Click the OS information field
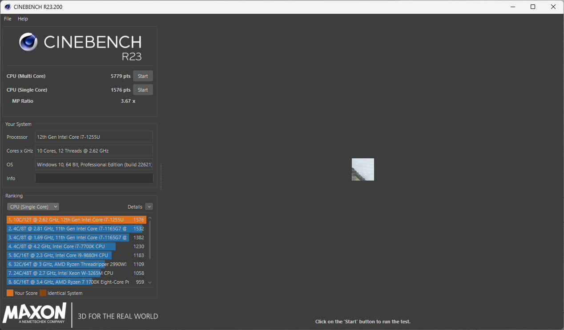The image size is (564, 330). (94, 165)
